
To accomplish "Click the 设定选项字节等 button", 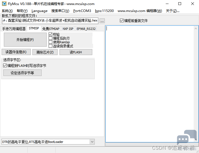I will pyautogui.click(x=22, y=73).
